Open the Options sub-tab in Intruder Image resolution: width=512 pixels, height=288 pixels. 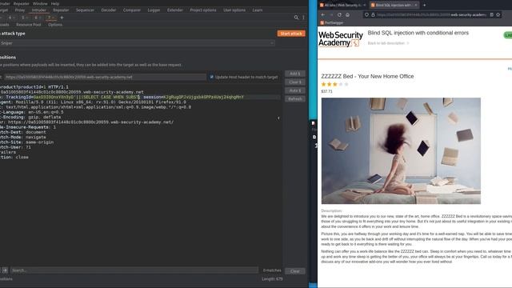coord(55,25)
